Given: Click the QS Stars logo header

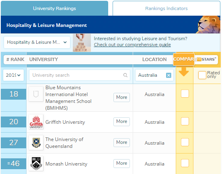Looking at the screenshot, I should pos(207,59).
